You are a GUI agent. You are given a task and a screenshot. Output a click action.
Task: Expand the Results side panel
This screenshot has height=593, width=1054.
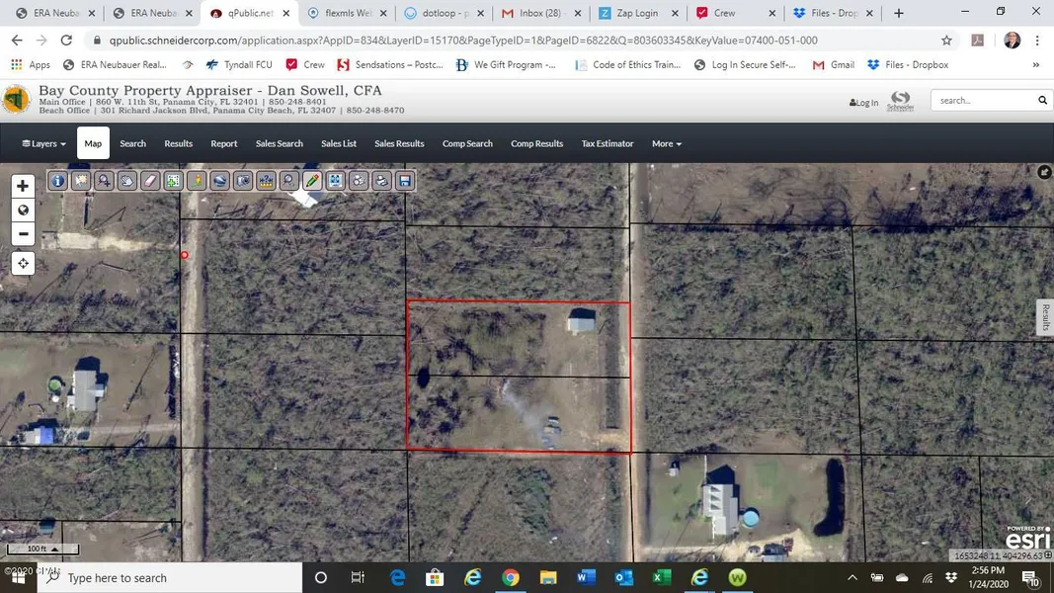[x=1045, y=317]
